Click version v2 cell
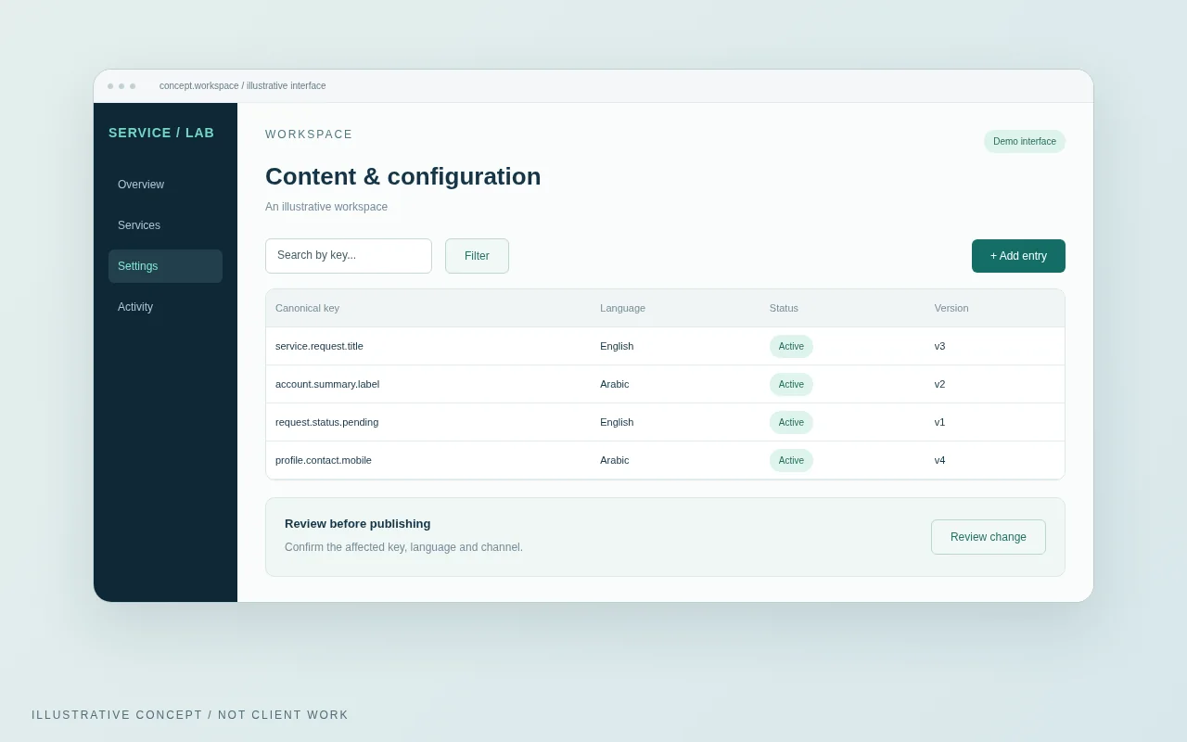1187x742 pixels. click(940, 384)
